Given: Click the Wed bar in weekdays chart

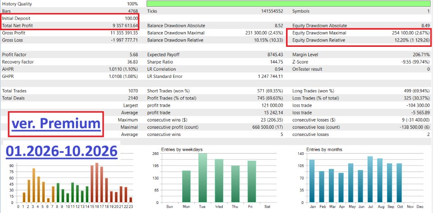Looking at the screenshot, I should 219,181.
